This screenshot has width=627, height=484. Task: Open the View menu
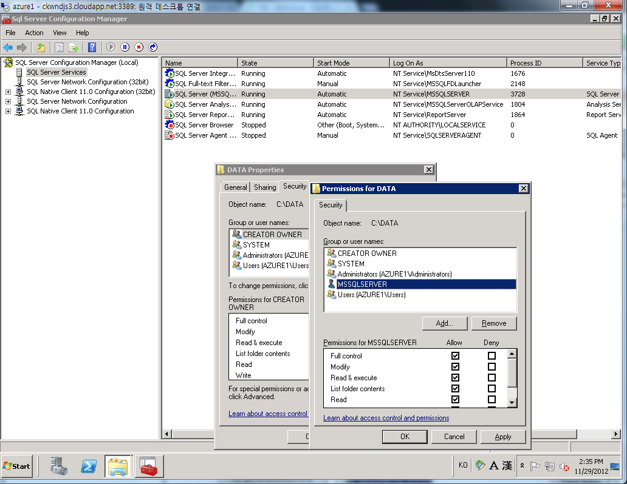click(60, 33)
